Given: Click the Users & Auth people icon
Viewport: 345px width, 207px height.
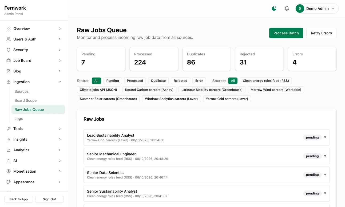Looking at the screenshot, I should pyautogui.click(x=9, y=39).
